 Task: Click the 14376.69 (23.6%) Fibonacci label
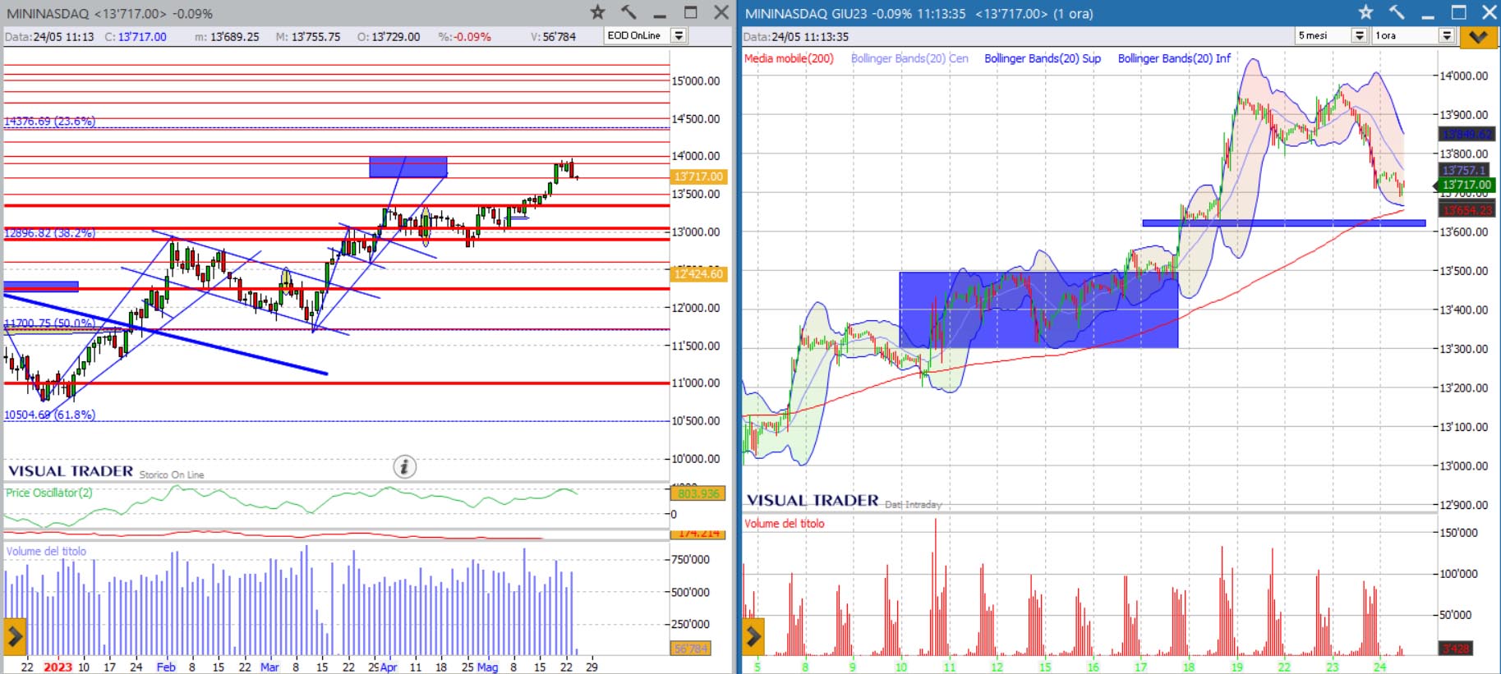pyautogui.click(x=50, y=122)
